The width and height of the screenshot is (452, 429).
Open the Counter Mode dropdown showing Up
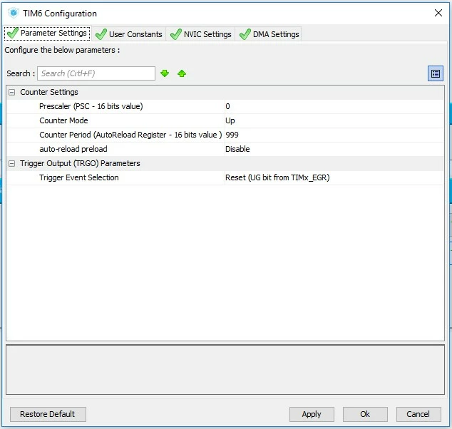click(x=334, y=120)
